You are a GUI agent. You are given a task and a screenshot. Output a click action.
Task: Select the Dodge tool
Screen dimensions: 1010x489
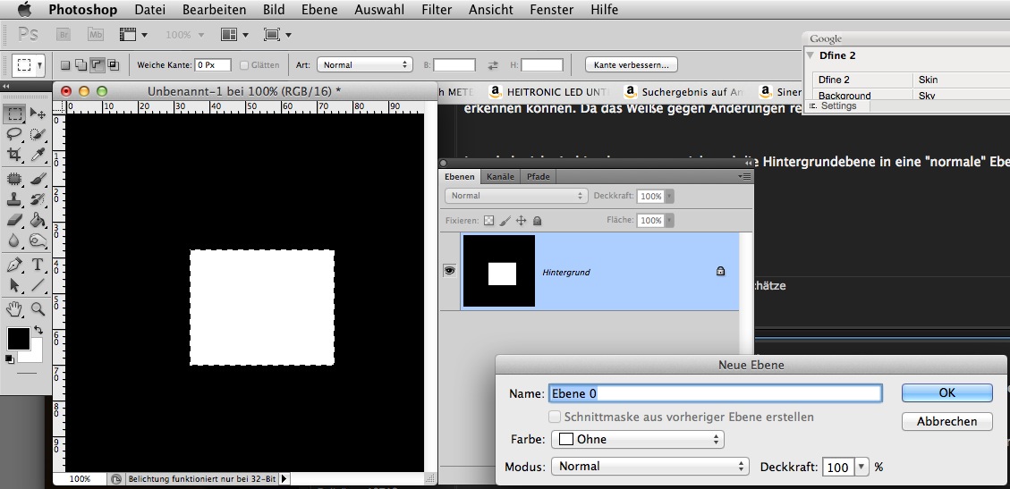38,240
